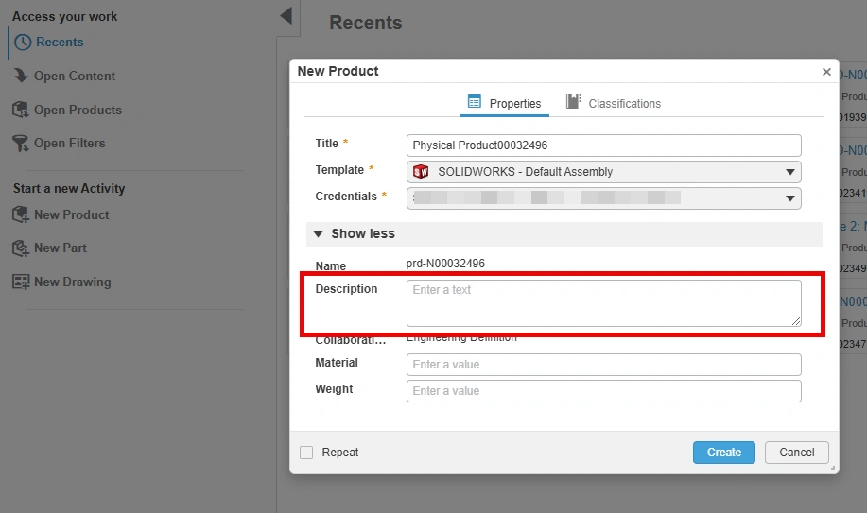Click the Recents clock icon
This screenshot has height=513, width=867.
[x=23, y=43]
